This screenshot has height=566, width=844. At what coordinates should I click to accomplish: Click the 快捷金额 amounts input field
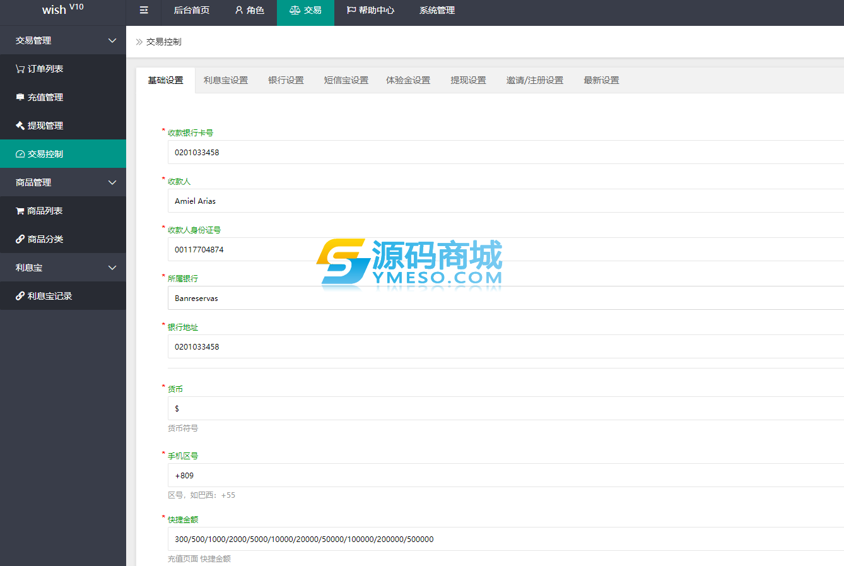506,539
